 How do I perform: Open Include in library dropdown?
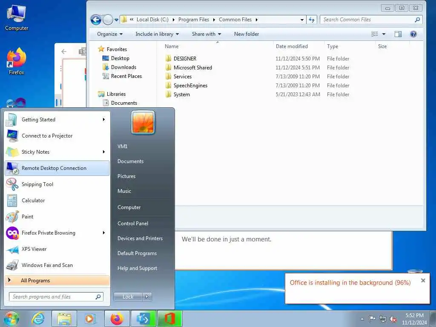(157, 34)
